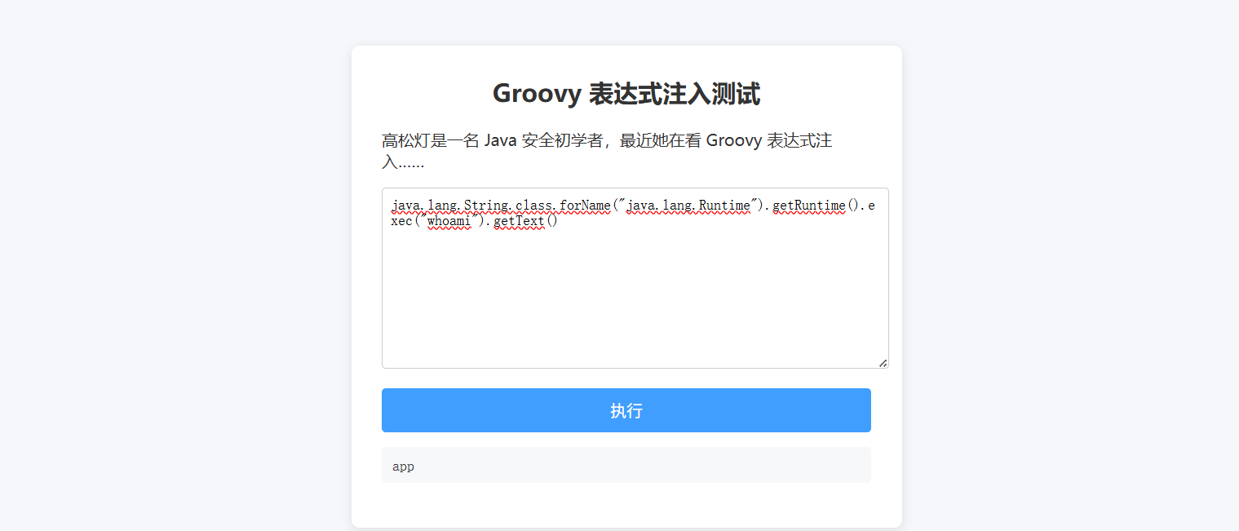Place cursor on 'forName' in the code
This screenshot has height=531, width=1239.
(x=584, y=206)
